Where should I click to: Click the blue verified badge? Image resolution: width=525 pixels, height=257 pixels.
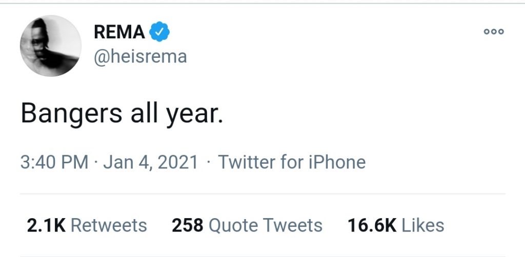coord(159,33)
